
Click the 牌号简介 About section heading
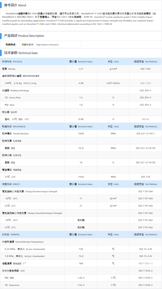coord(15,5)
